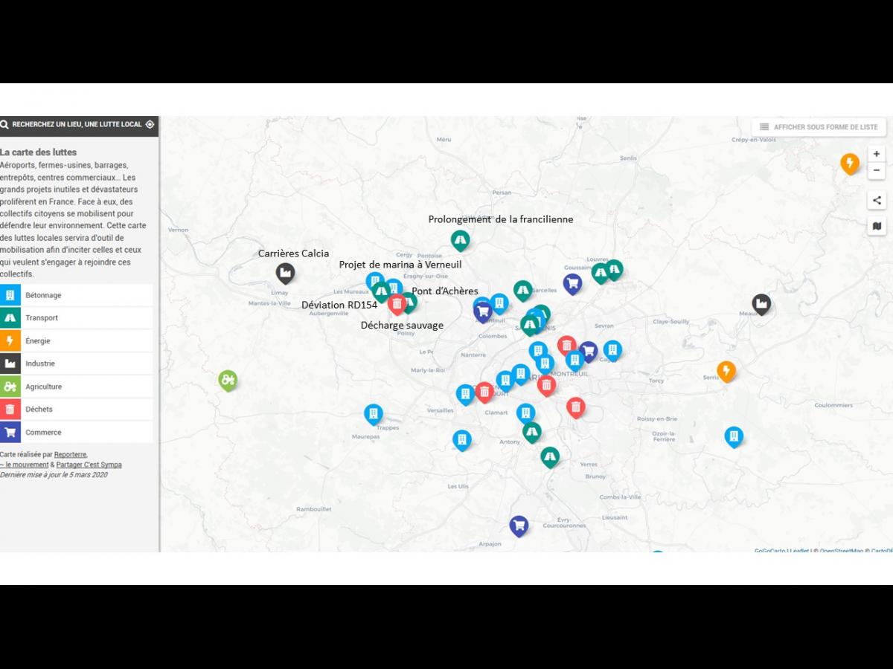Click the geolocation target icon in search bar
The height and width of the screenshot is (669, 893).
150,125
